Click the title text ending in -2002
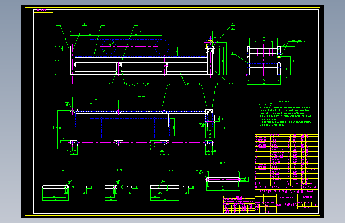Screen dimensions: 345x223 tap(287, 191)
